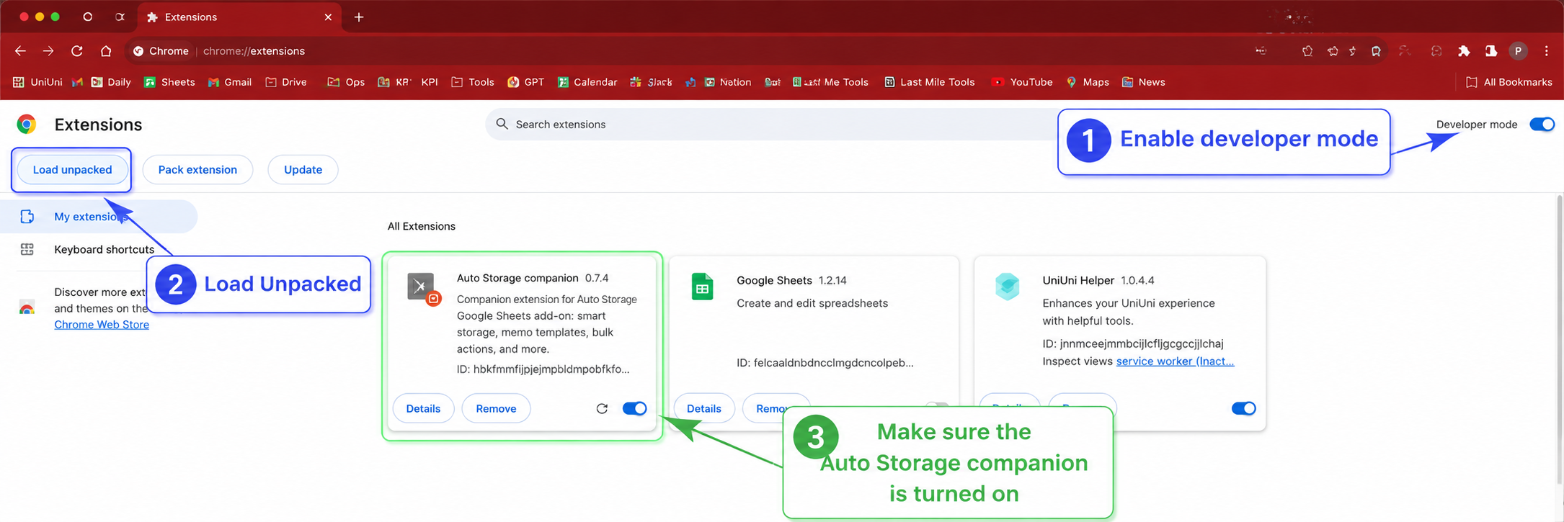Viewport: 1564px width, 522px height.
Task: Toggle Developer mode switch
Action: (1542, 125)
